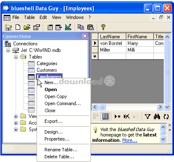Follow the More... homepage link
The height and width of the screenshot is (162, 174).
pos(130,140)
